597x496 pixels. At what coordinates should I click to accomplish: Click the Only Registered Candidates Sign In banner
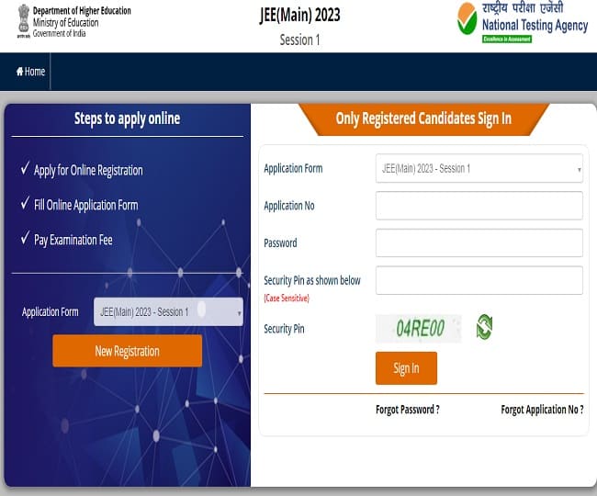pyautogui.click(x=423, y=118)
